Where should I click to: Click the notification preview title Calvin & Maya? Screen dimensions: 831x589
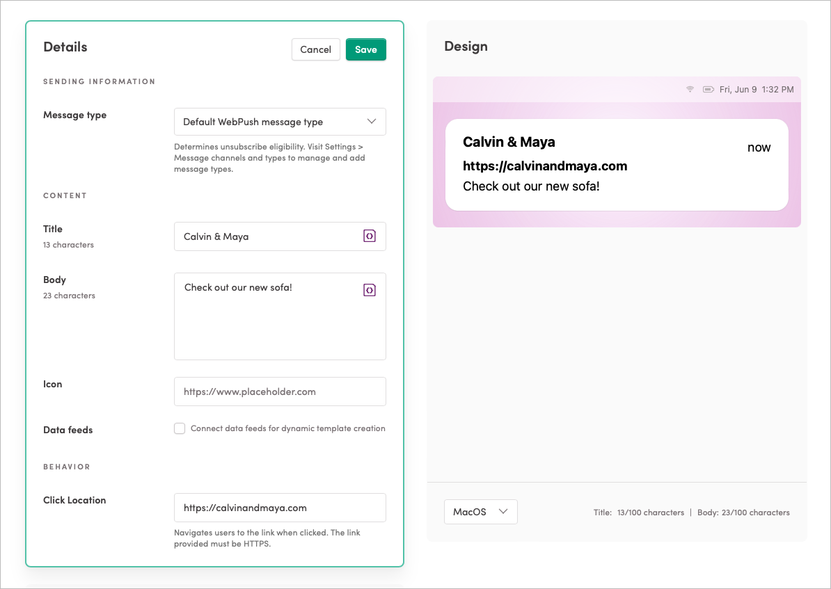point(509,142)
